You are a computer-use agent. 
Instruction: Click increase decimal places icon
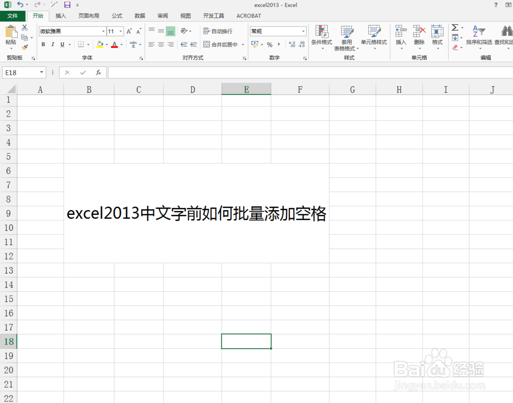click(292, 45)
